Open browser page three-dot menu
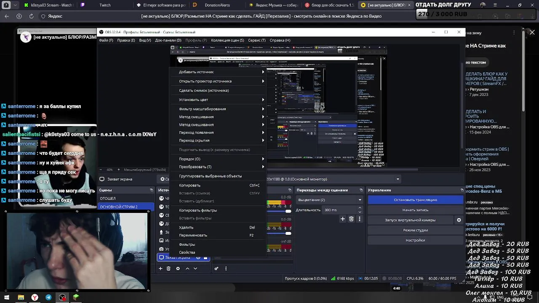 [x=514, y=32]
